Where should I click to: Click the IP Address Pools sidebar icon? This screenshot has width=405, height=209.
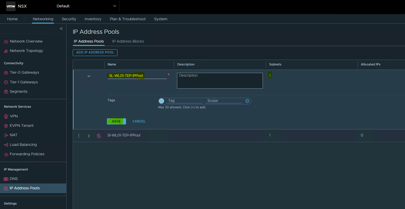(6, 188)
